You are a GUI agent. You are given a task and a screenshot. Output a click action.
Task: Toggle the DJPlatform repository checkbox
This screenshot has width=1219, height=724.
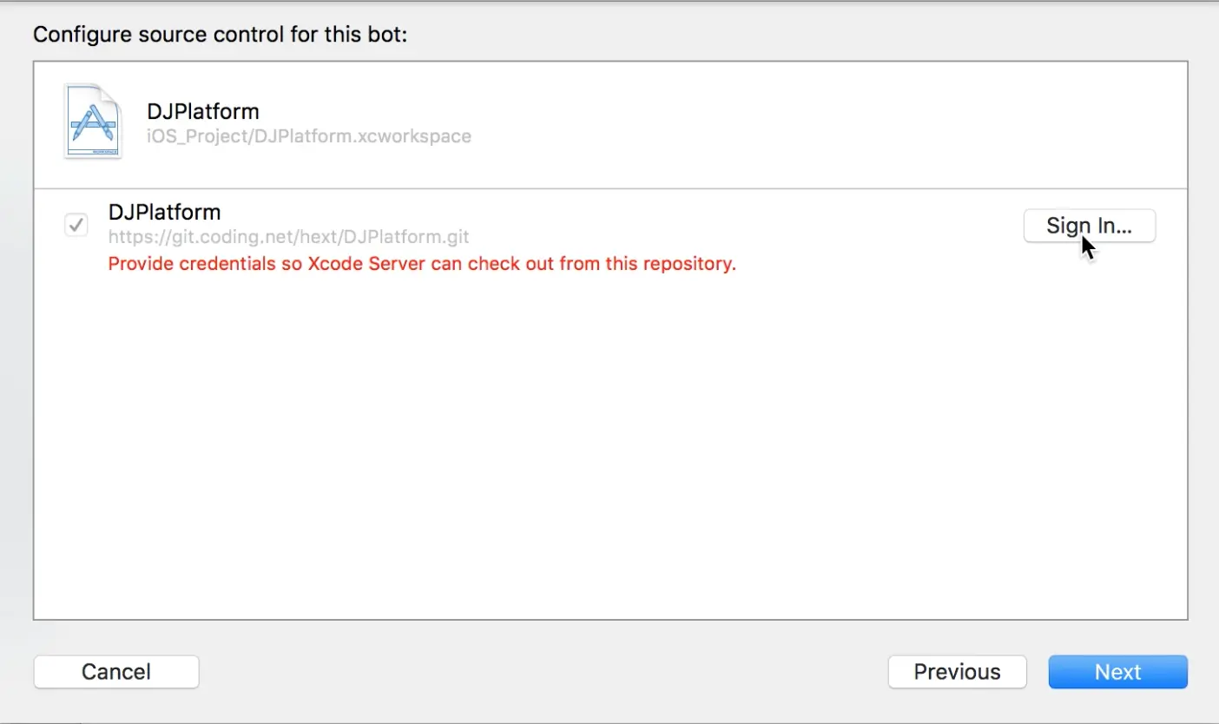(x=76, y=226)
